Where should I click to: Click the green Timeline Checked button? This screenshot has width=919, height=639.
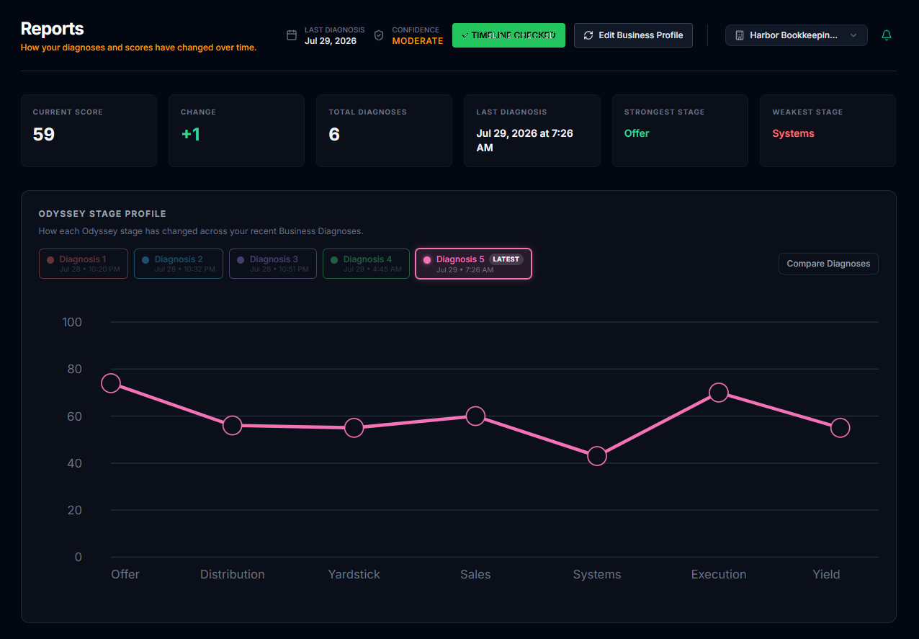pos(508,35)
